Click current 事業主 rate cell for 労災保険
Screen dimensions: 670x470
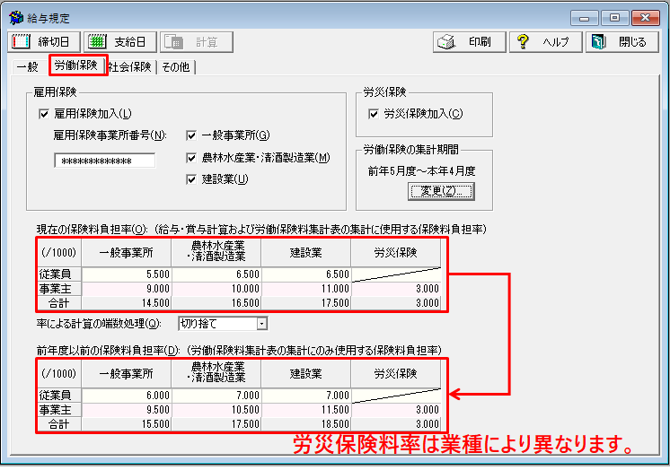point(396,289)
